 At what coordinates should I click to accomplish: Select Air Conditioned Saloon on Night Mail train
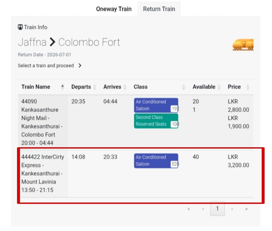(x=156, y=105)
